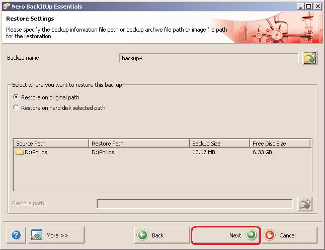This screenshot has height=250, width=325.
Task: Sort by the Source Path column header
Action: point(51,143)
